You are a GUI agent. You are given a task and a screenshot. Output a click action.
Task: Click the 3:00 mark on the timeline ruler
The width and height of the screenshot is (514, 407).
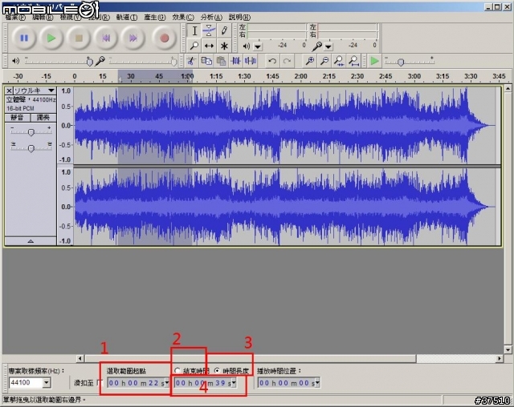coord(414,76)
